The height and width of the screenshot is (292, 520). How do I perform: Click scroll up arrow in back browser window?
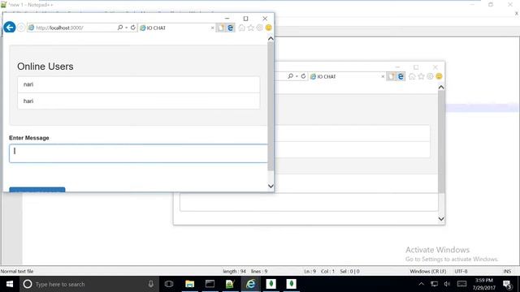pos(441,88)
